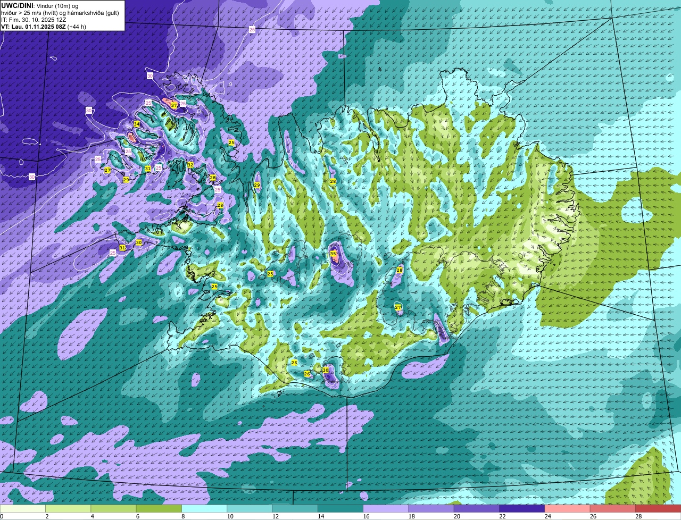This screenshot has height=520, width=681.
Task: Select the 8–10 m/s legend color swatch
Action: pyautogui.click(x=204, y=509)
